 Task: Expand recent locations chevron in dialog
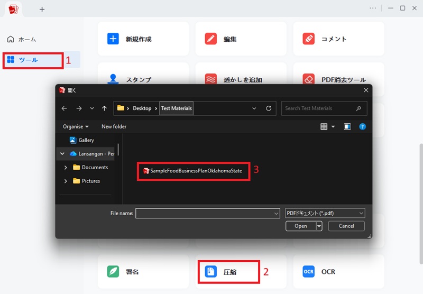click(x=92, y=108)
